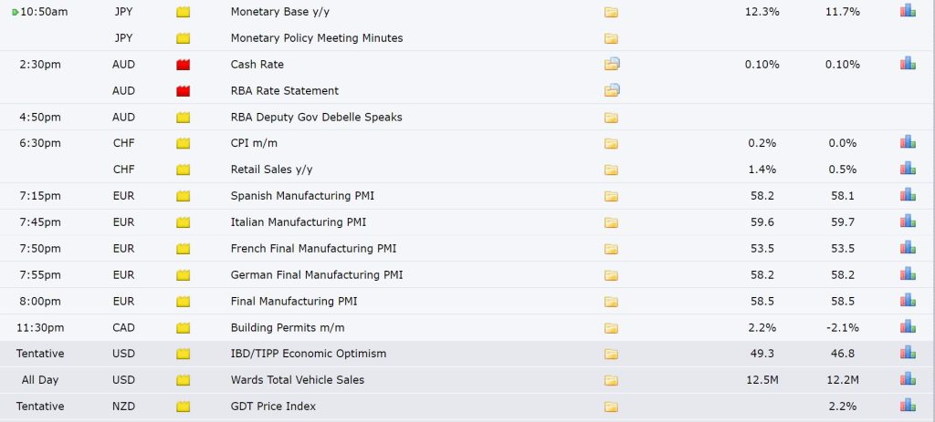Open the RBA Rate Statement detail folder
The height and width of the screenshot is (422, 935).
point(612,90)
